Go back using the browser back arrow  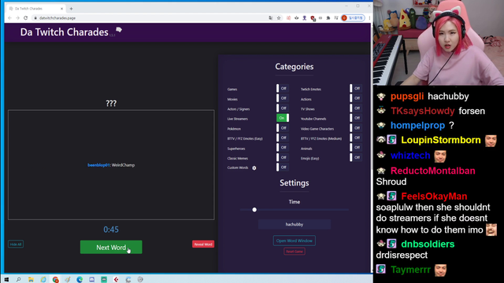(9, 18)
